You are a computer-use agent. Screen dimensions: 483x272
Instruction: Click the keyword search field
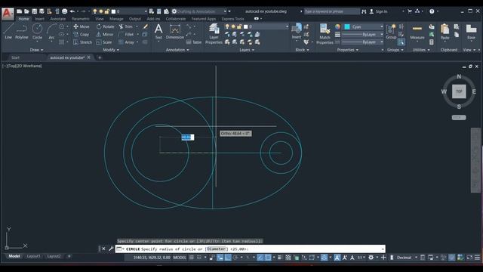tap(331, 11)
